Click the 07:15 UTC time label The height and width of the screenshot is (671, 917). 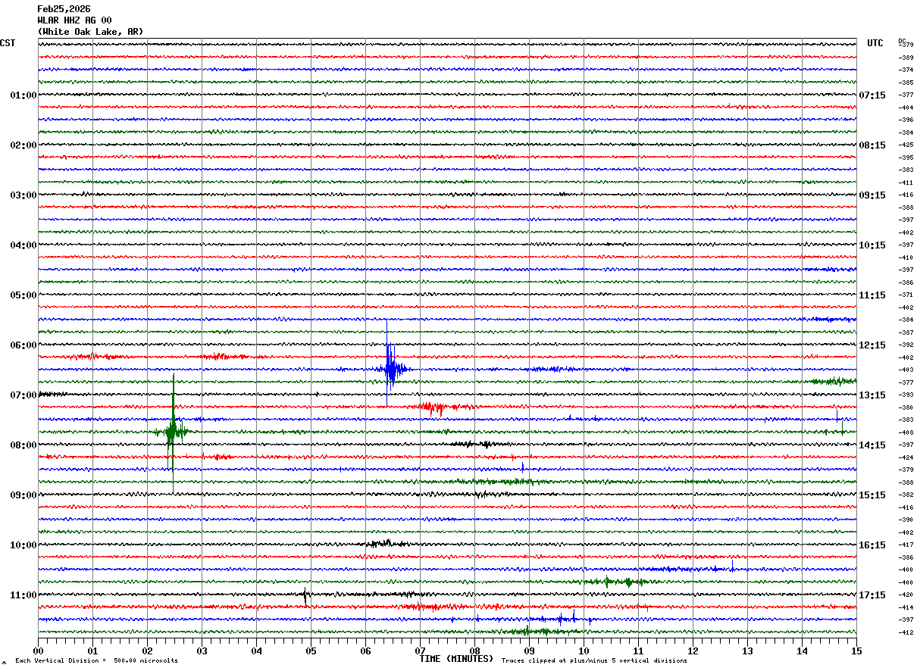(872, 95)
